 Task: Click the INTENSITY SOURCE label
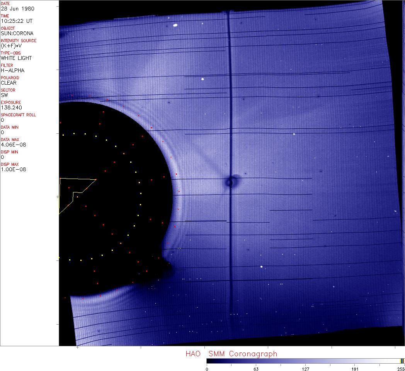pos(19,41)
